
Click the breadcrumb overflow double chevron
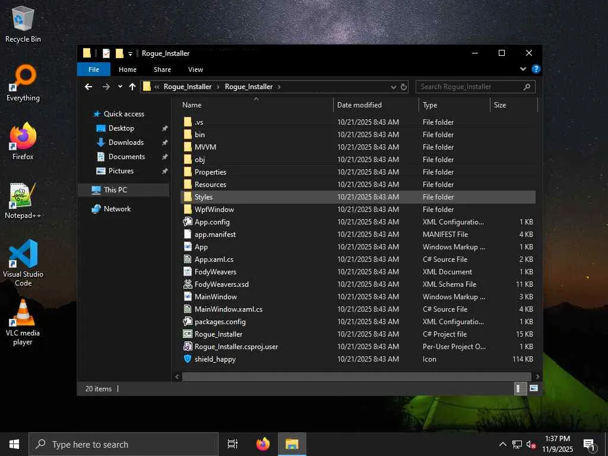tap(157, 87)
